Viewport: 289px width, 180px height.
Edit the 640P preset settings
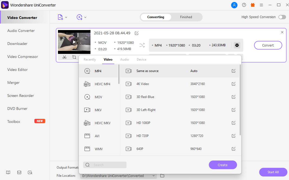click(233, 149)
